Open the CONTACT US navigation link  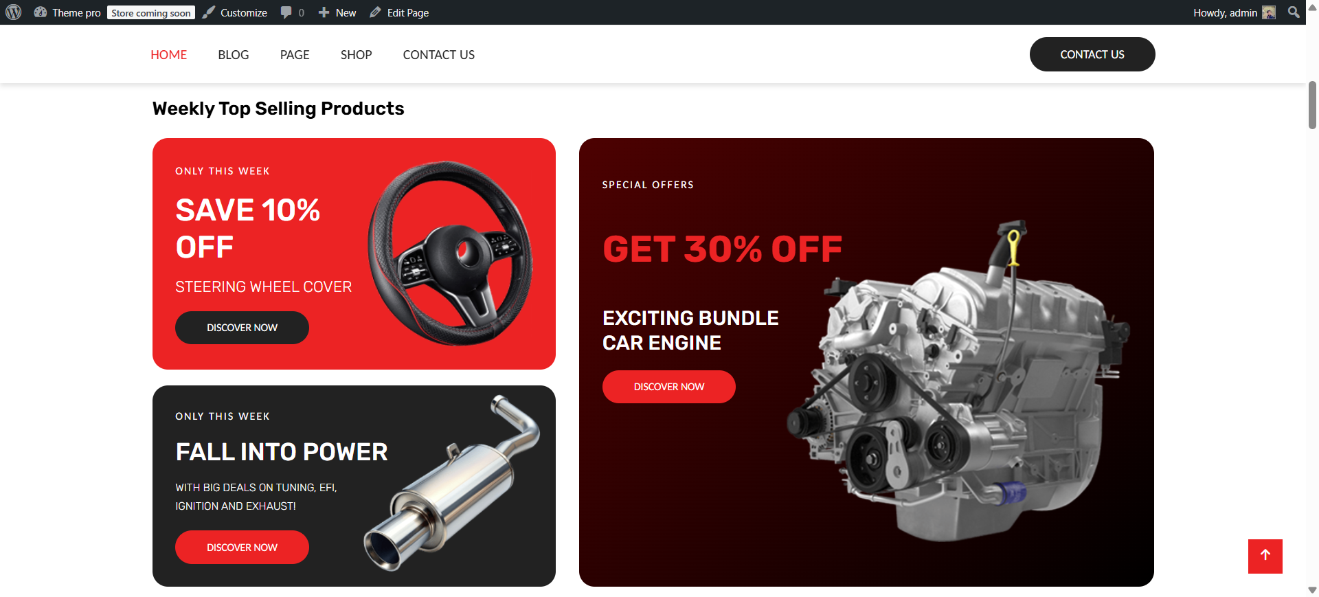[x=439, y=54]
